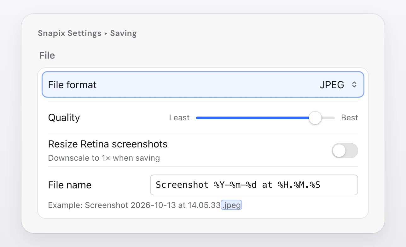Image resolution: width=406 pixels, height=247 pixels.
Task: Click 'Downscale to 1× when saving' text
Action: point(104,158)
